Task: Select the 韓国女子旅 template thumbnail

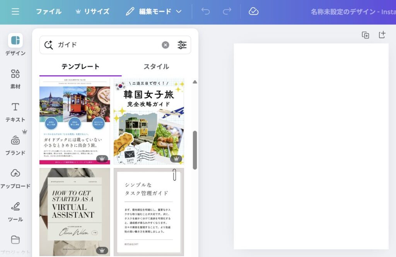Action: pyautogui.click(x=149, y=121)
